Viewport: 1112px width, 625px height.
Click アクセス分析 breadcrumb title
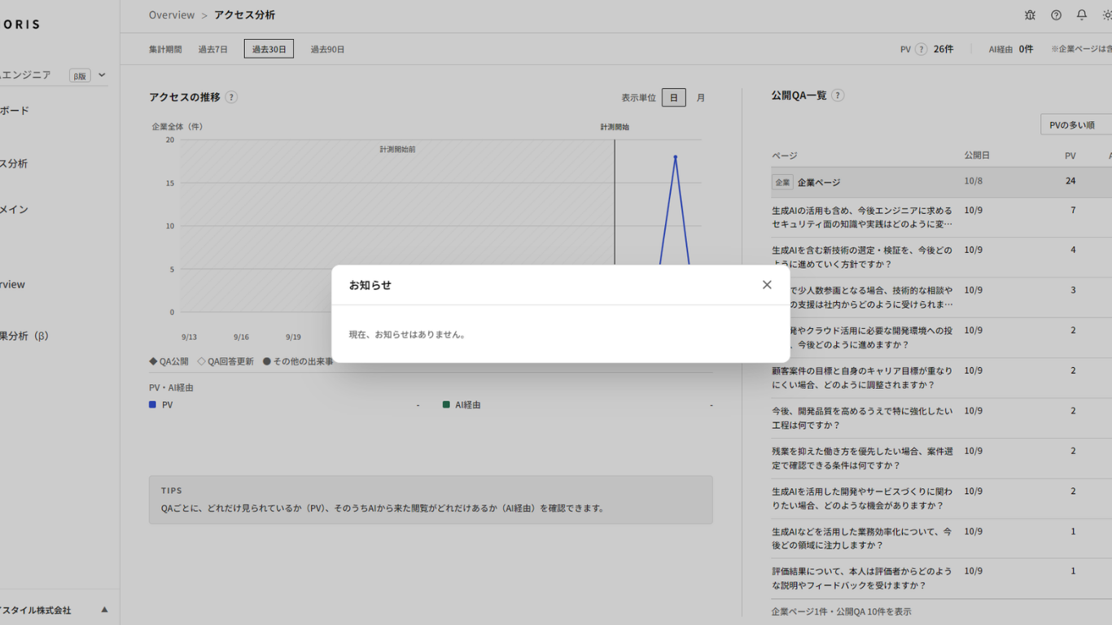[244, 15]
